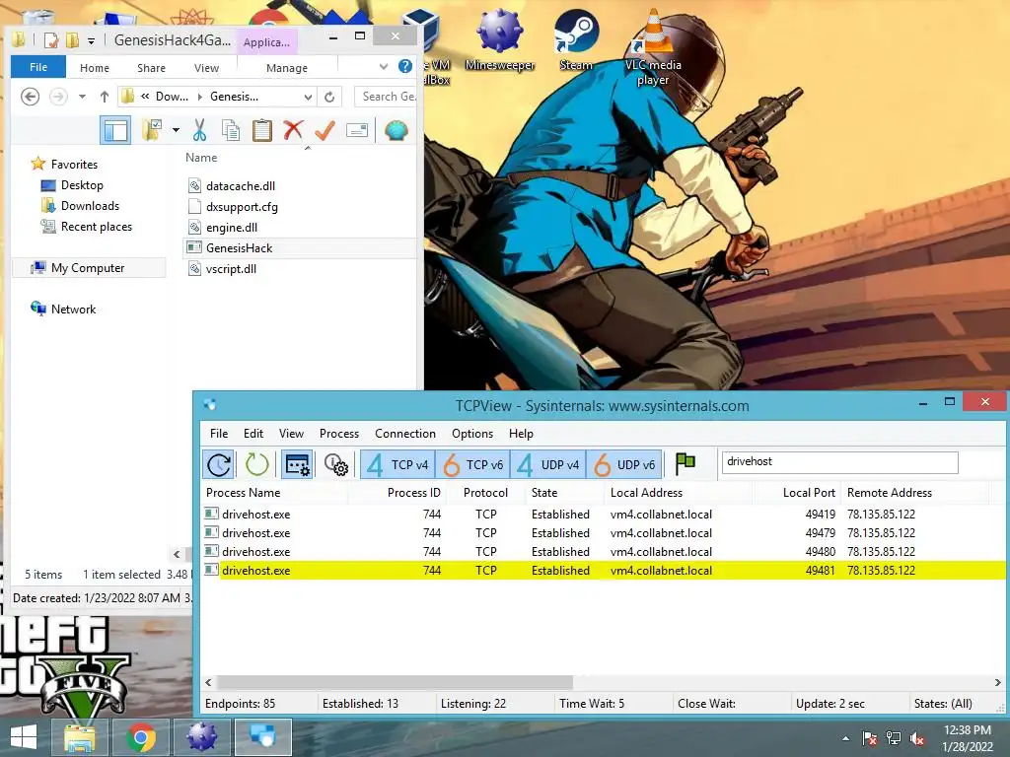The width and height of the screenshot is (1010, 757).
Task: Click the Copy toolbar icon
Action: pyautogui.click(x=231, y=131)
